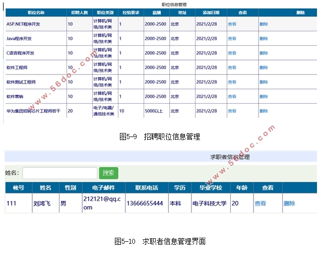Select the 软件营销 job name cell

pos(36,97)
